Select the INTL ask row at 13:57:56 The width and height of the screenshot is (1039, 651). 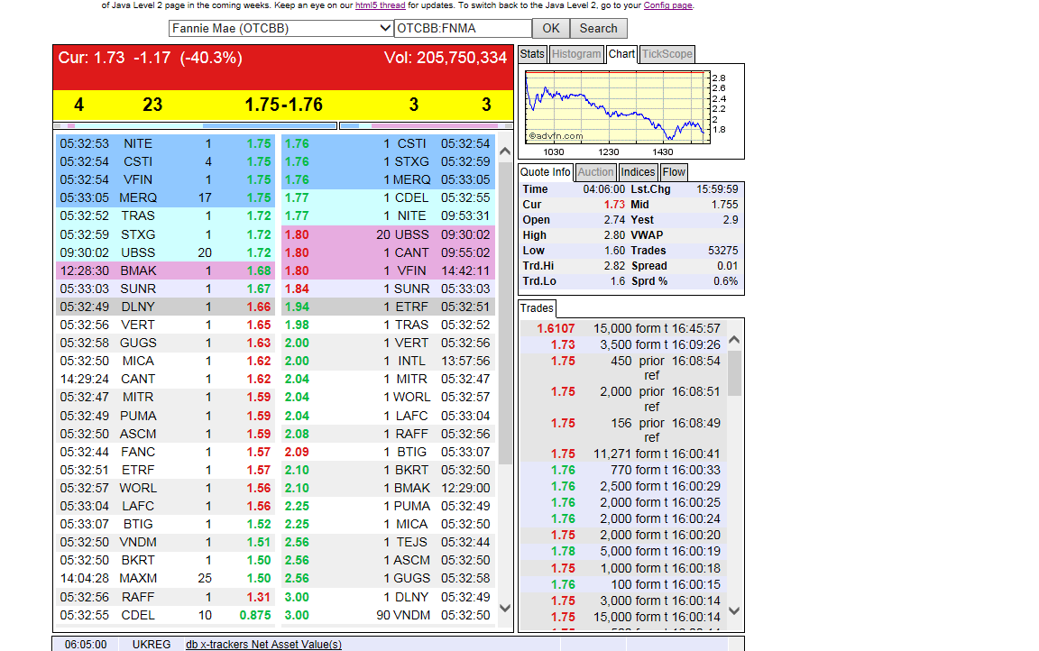388,361
